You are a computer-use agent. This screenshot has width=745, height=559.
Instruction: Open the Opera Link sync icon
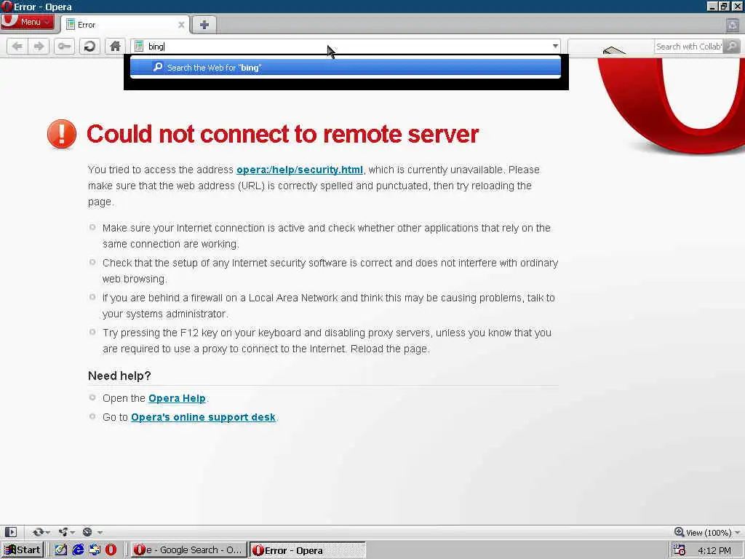[x=38, y=532]
